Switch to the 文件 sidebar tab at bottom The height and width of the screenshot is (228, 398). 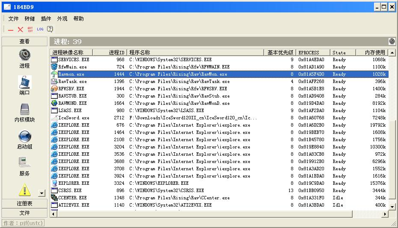pyautogui.click(x=25, y=213)
